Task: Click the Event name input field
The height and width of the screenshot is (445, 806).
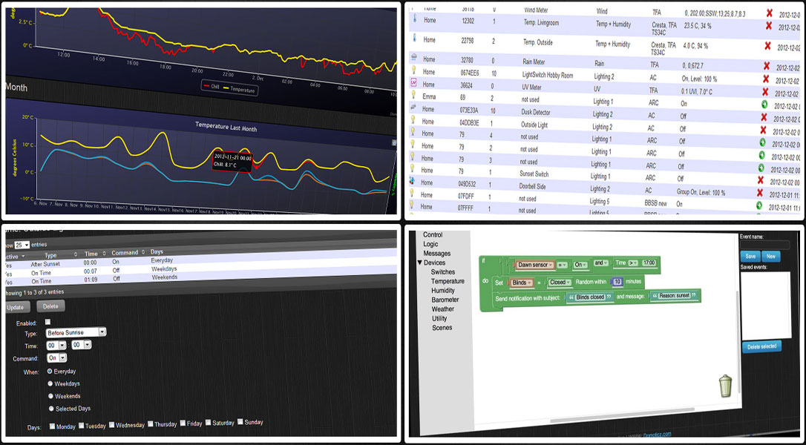Action: pos(764,245)
